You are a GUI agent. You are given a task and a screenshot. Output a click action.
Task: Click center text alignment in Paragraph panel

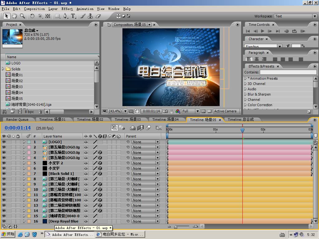coord(256,59)
